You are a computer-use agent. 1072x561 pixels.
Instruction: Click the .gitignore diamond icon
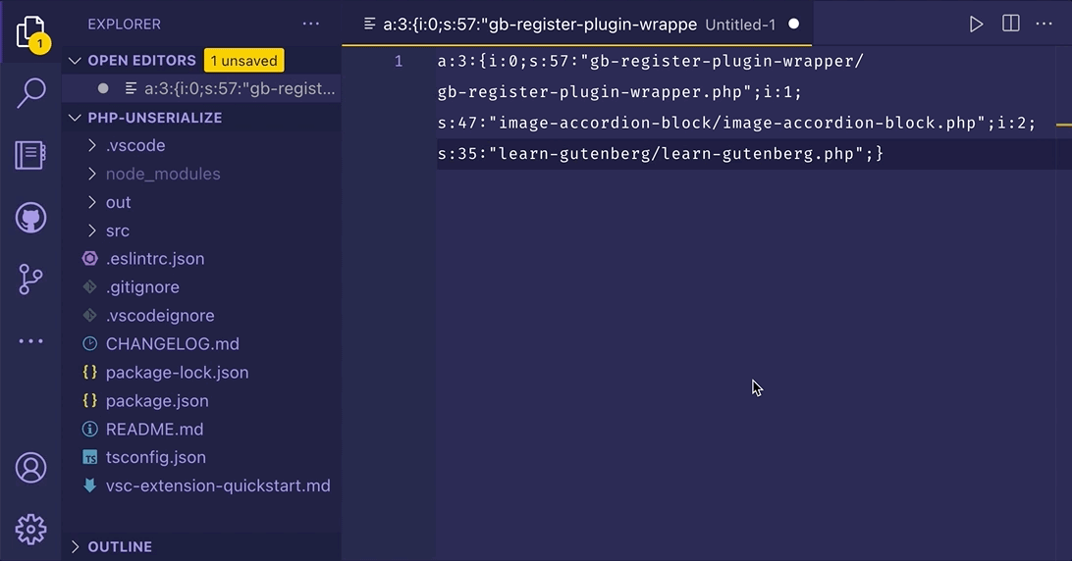click(89, 287)
